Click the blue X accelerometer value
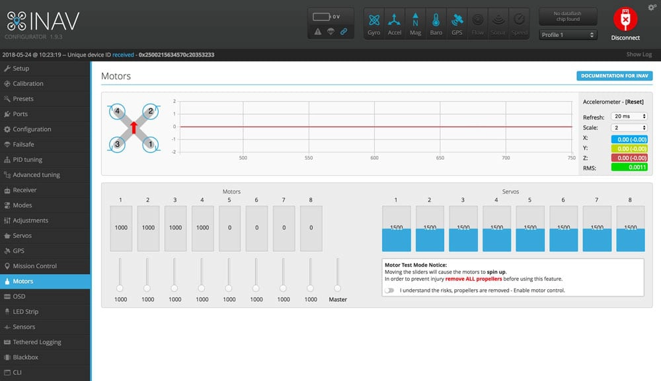The width and height of the screenshot is (661, 381). [x=629, y=139]
